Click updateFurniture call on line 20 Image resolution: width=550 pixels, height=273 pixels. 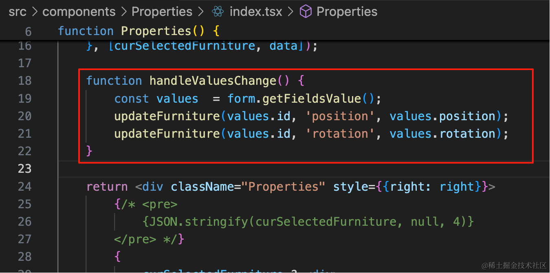coord(167,116)
